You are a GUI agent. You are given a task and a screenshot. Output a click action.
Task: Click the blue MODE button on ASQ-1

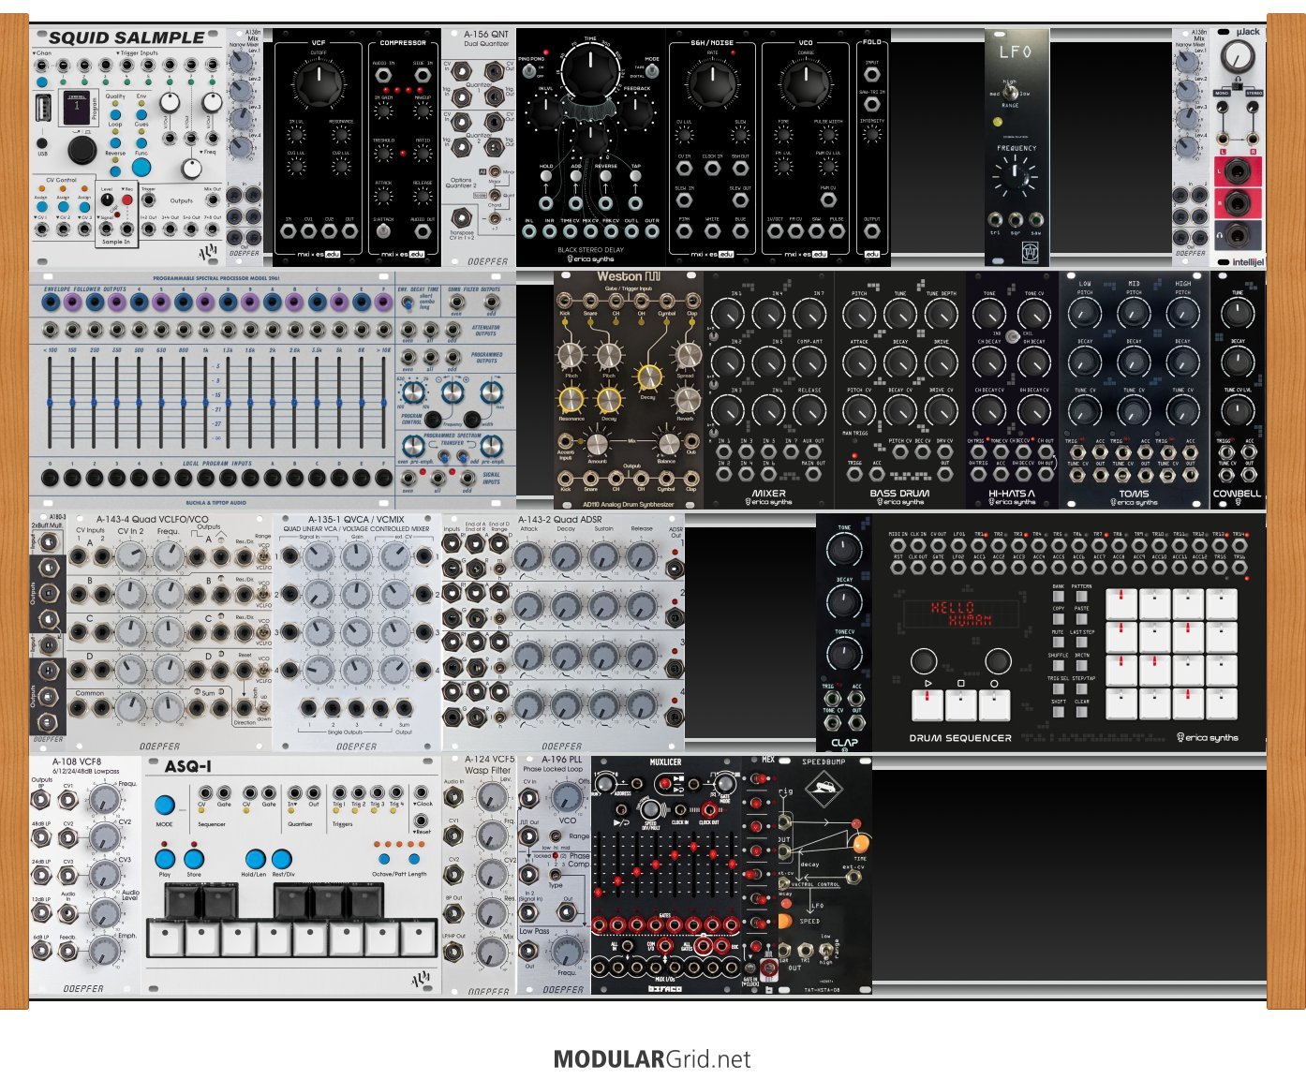coord(165,805)
